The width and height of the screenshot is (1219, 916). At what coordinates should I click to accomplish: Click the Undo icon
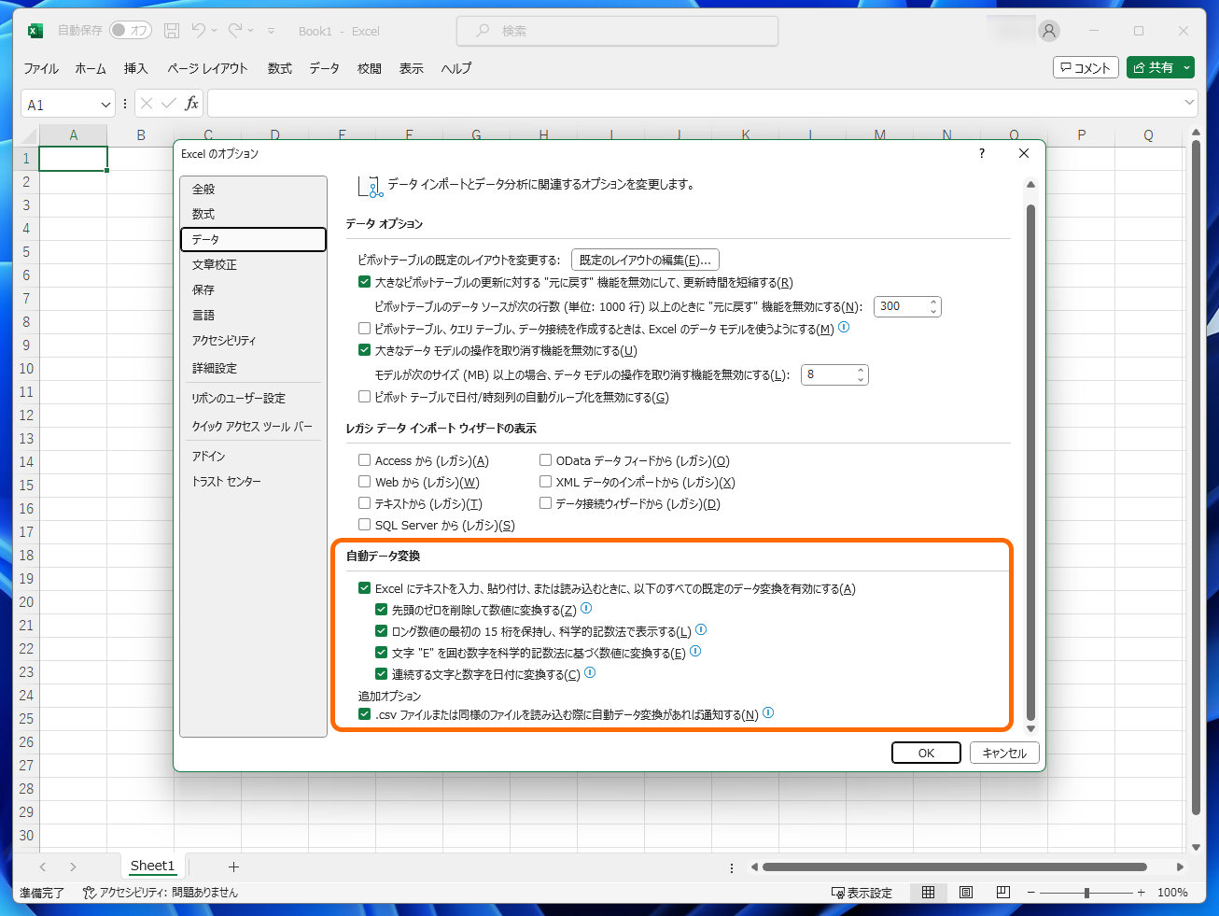click(x=199, y=30)
